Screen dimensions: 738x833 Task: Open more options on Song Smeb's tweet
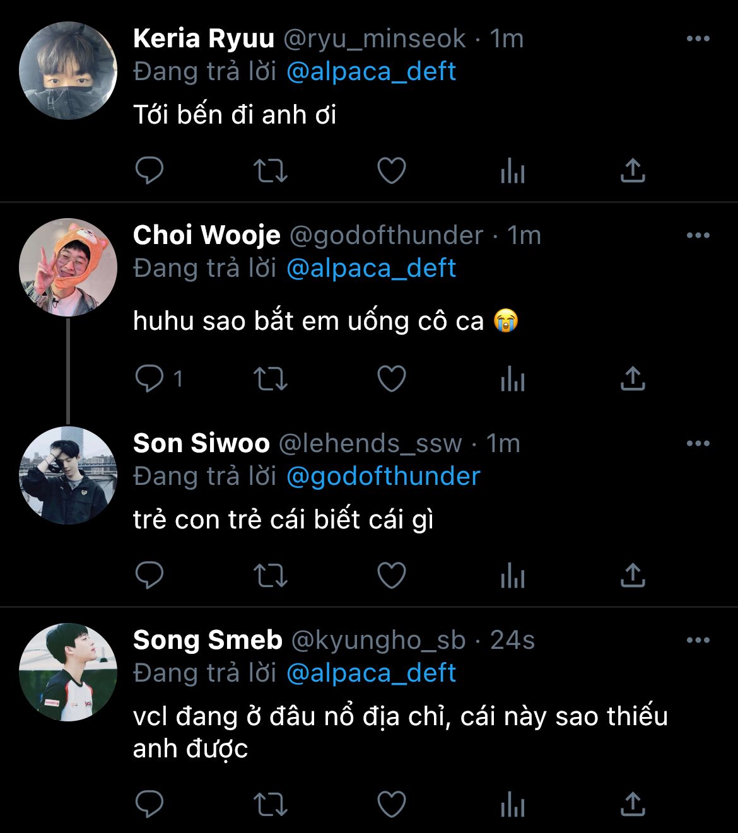(x=698, y=641)
